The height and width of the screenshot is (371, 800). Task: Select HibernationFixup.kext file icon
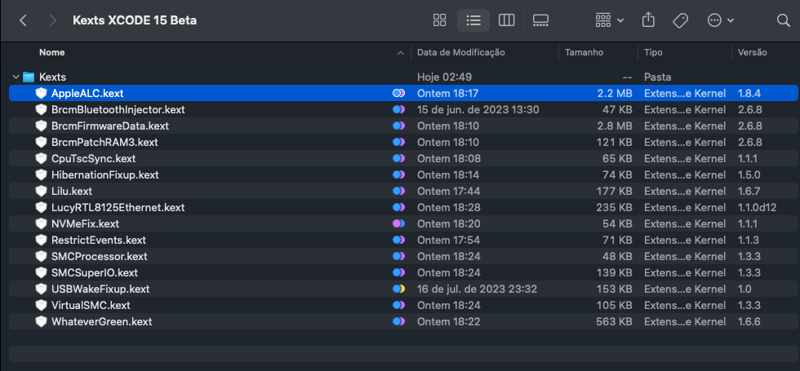[x=42, y=174]
